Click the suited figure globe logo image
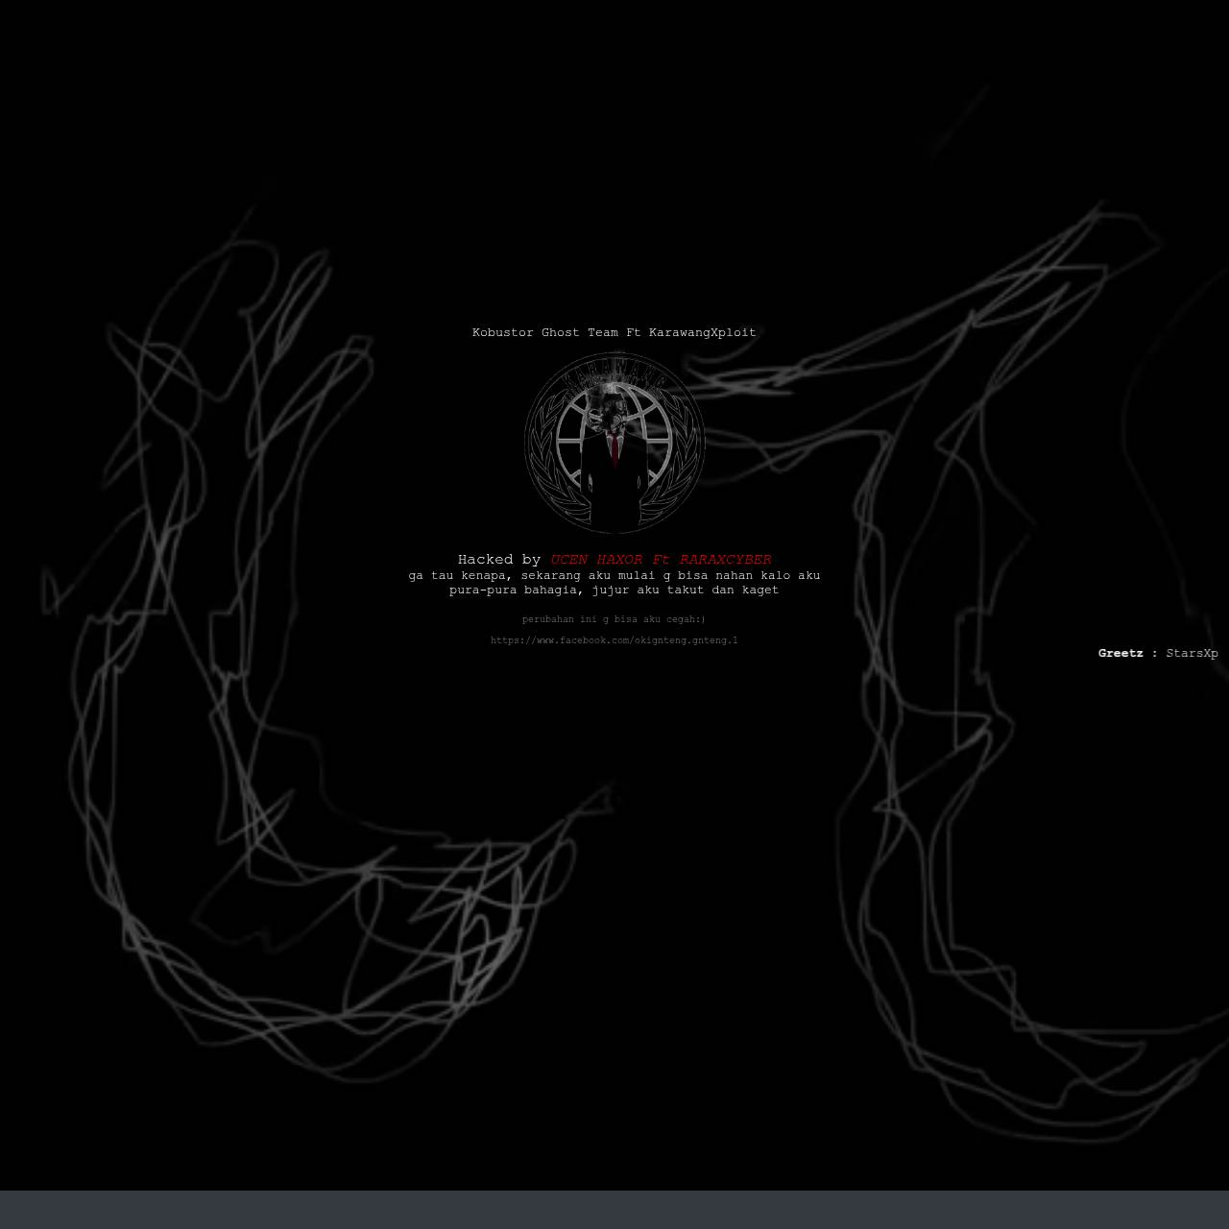This screenshot has width=1229, height=1229. click(614, 443)
